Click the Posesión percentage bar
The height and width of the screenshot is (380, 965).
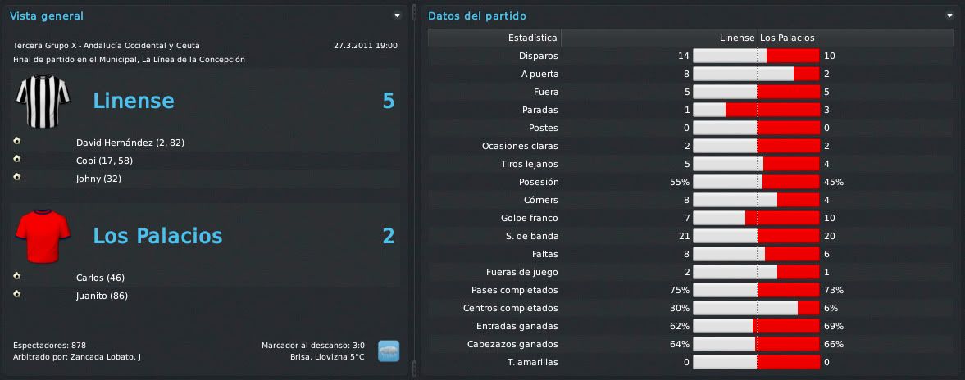click(x=757, y=182)
